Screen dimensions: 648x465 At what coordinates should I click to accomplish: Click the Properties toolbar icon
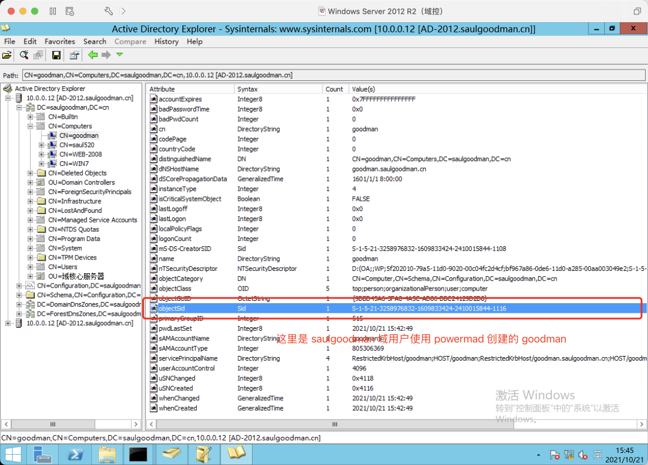click(x=74, y=55)
